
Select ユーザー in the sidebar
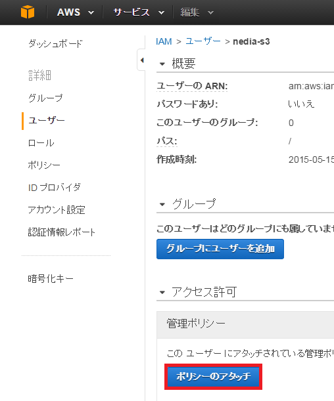point(47,120)
